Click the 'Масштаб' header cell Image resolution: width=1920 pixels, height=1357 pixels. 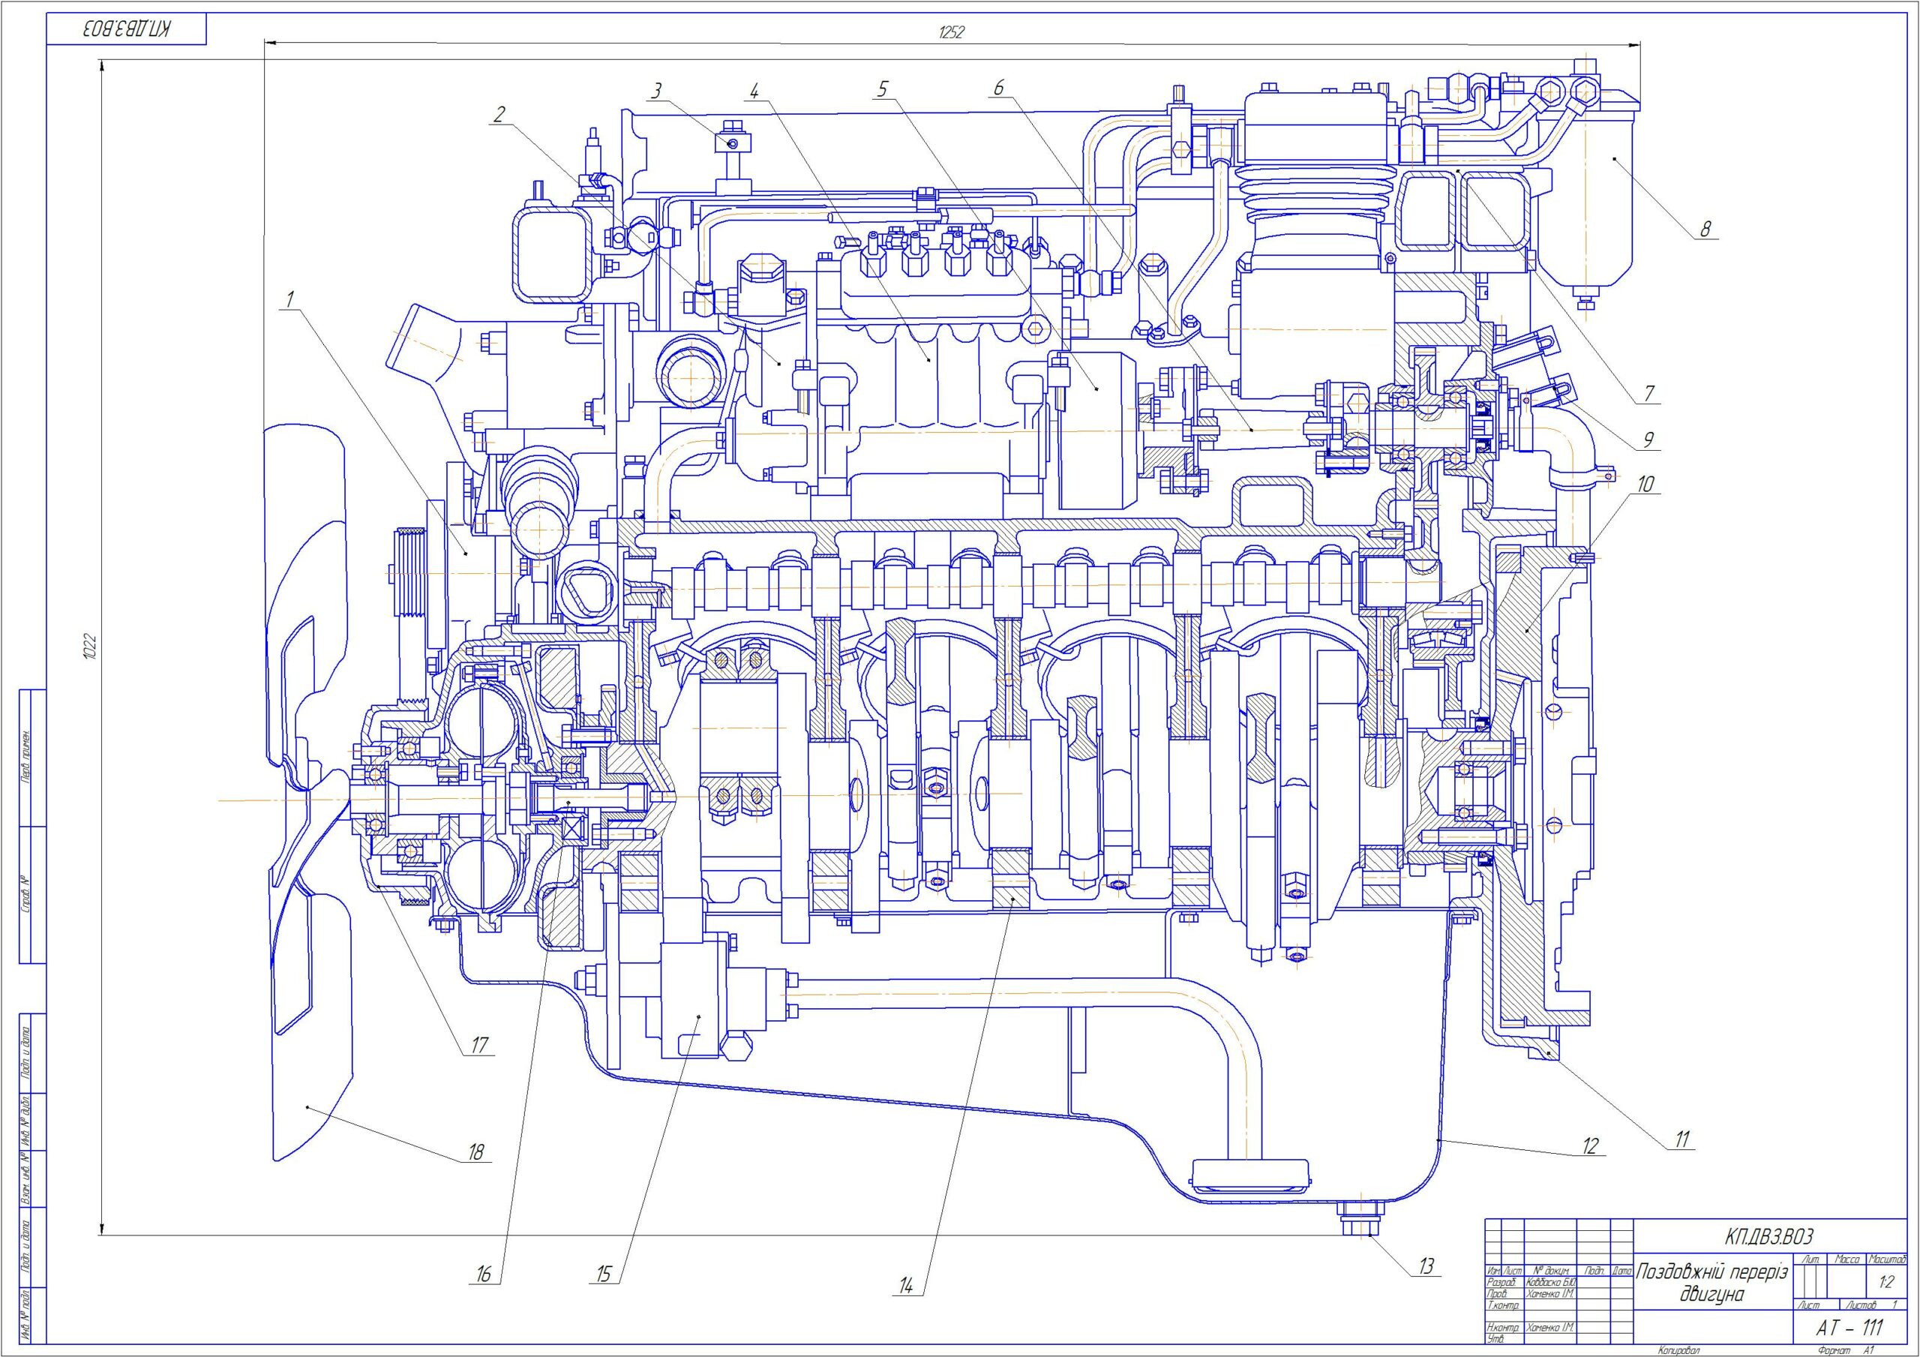1888,1260
